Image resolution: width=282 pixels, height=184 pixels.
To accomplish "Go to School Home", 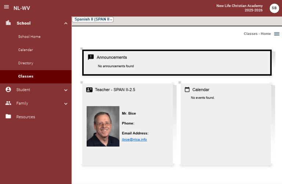I will tap(29, 37).
